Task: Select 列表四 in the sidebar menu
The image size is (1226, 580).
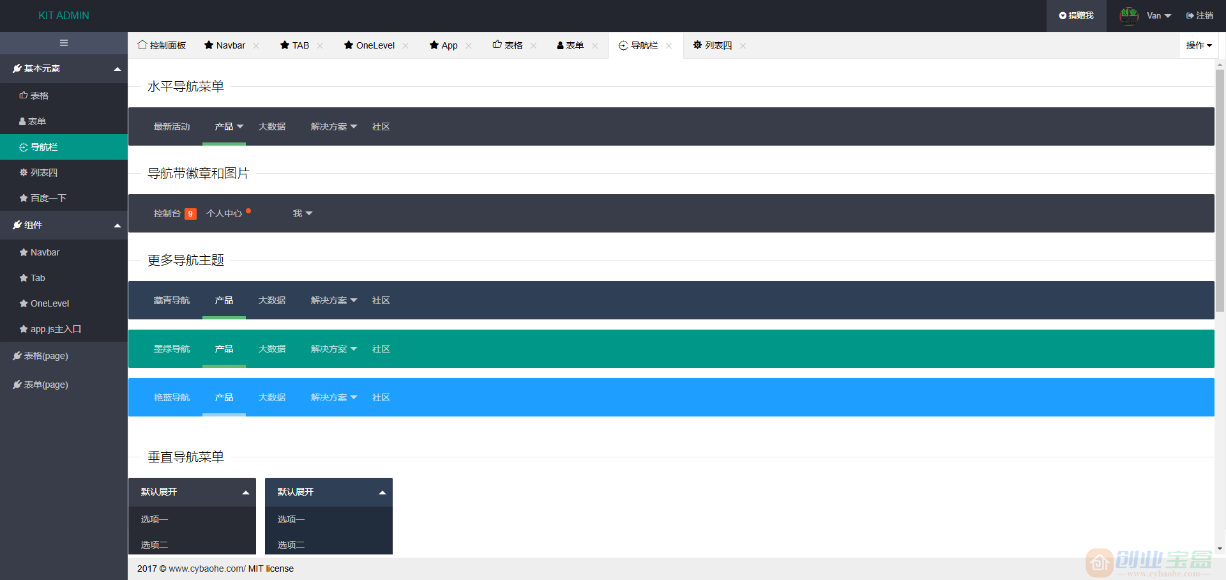Action: pyautogui.click(x=44, y=172)
